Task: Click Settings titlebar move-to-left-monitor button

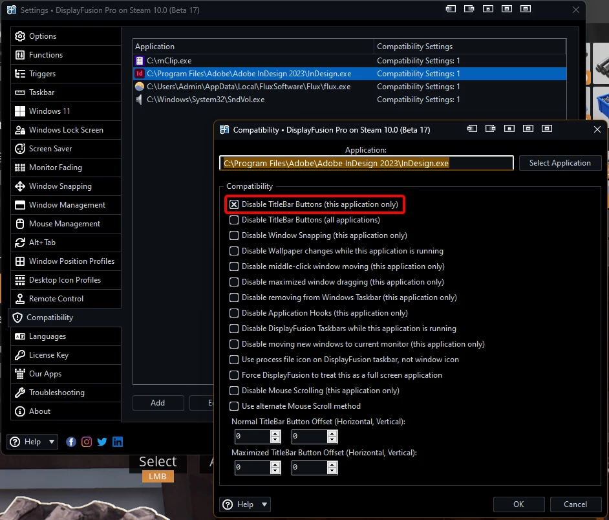Action: [451, 9]
